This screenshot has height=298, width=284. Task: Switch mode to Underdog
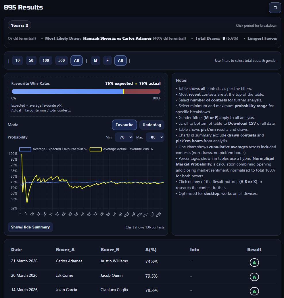coord(152,125)
